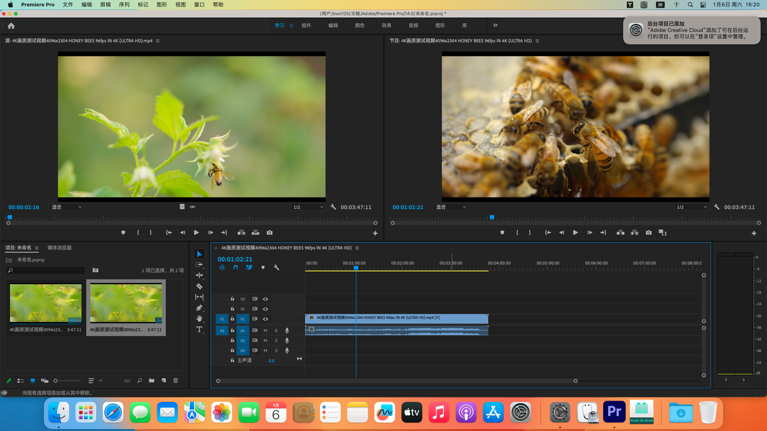
Task: Open the 序列 menu
Action: click(x=124, y=4)
